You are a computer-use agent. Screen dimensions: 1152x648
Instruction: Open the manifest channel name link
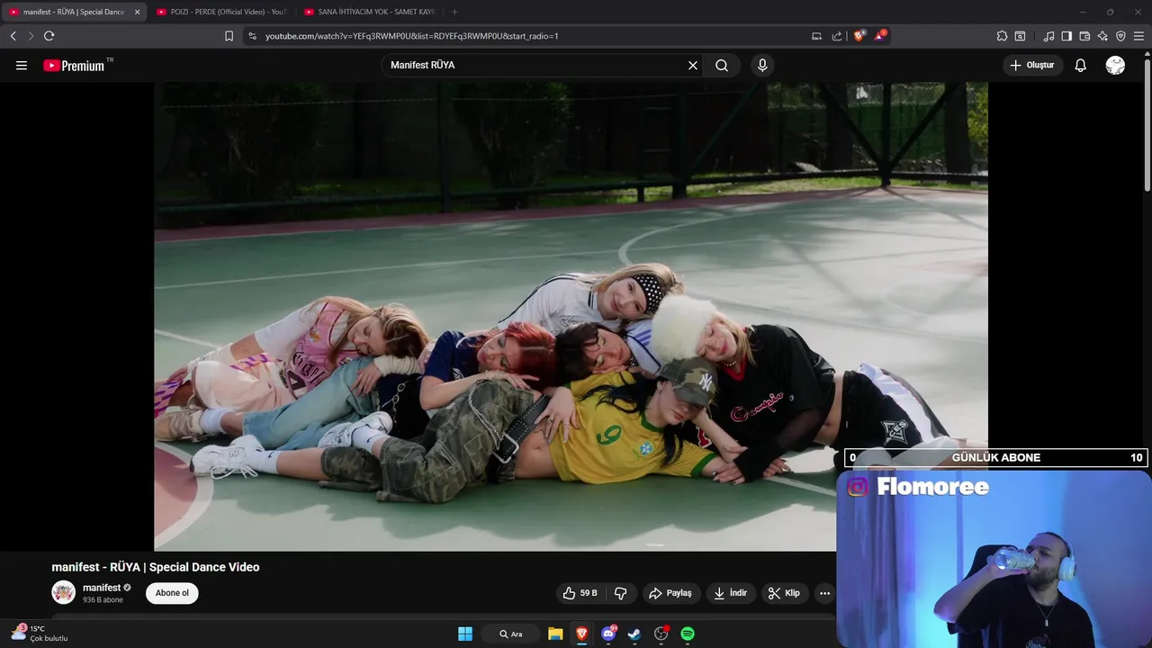point(102,588)
